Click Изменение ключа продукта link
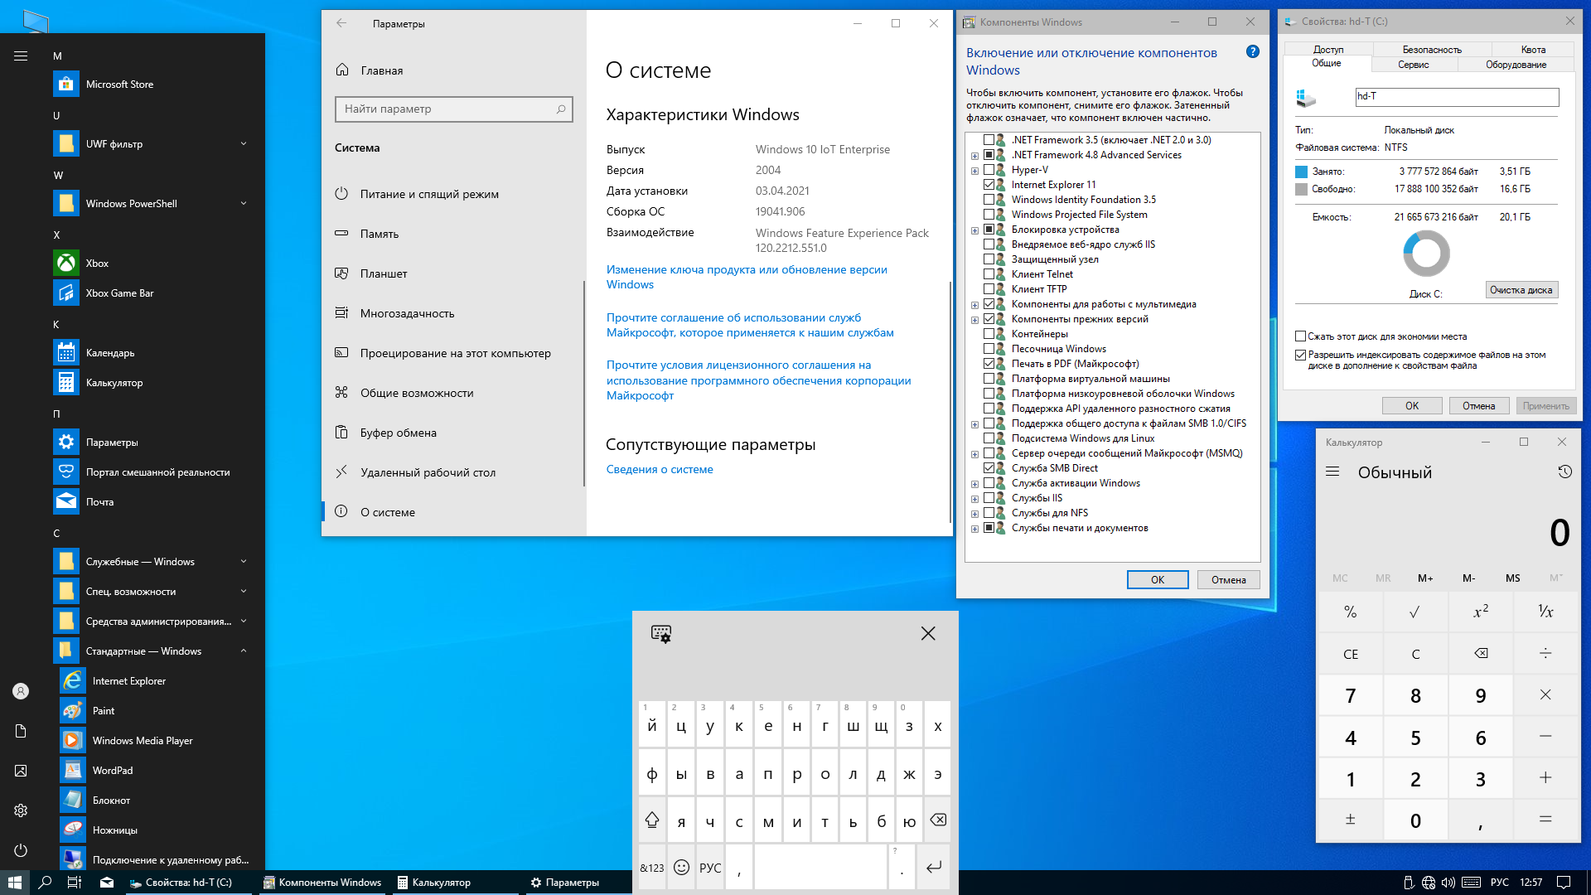 (747, 277)
